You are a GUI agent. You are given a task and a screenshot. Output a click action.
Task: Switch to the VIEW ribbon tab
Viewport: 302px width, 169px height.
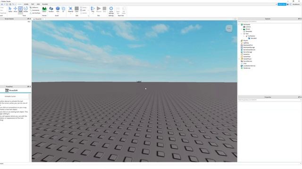click(x=38, y=4)
